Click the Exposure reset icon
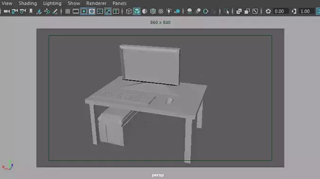320x179 pixels. (268, 11)
